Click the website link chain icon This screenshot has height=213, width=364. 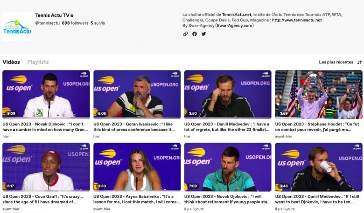(x=185, y=34)
